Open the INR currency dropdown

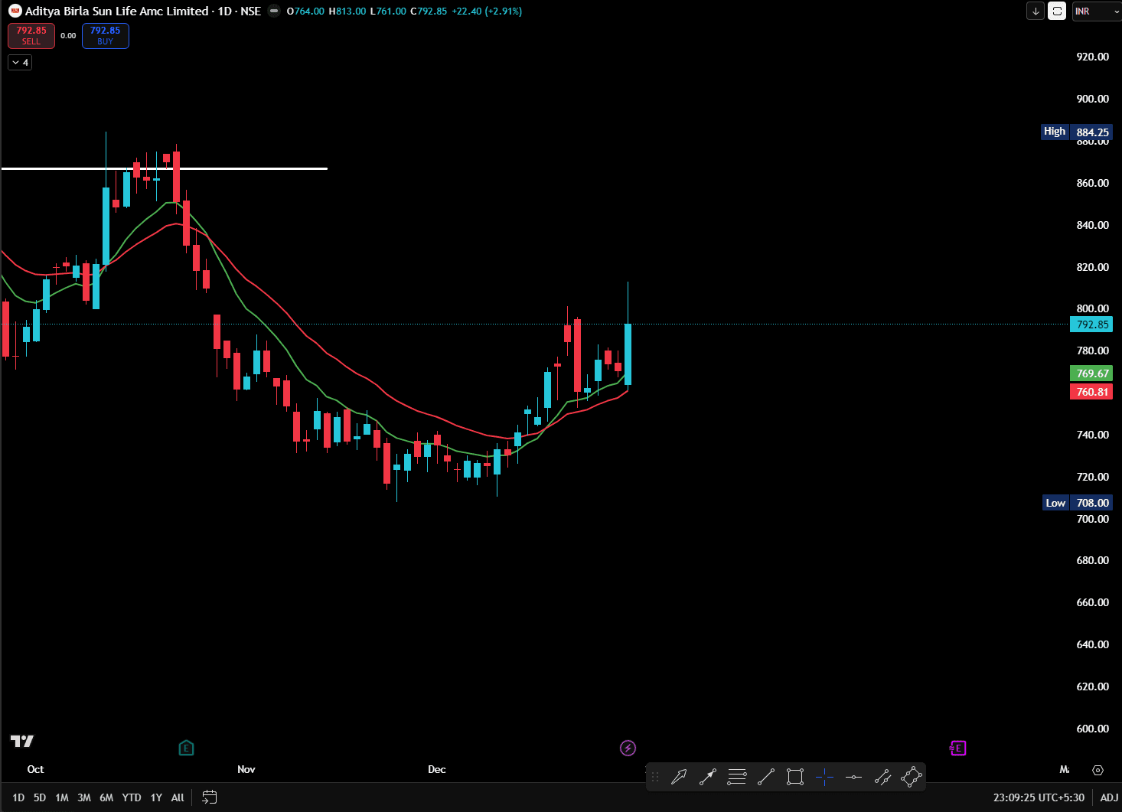point(1097,11)
